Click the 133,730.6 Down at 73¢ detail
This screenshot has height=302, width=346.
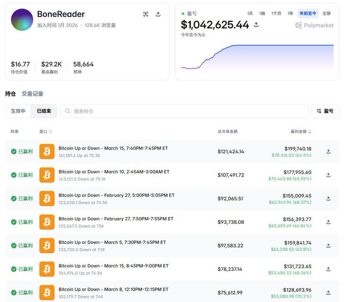tap(82, 249)
